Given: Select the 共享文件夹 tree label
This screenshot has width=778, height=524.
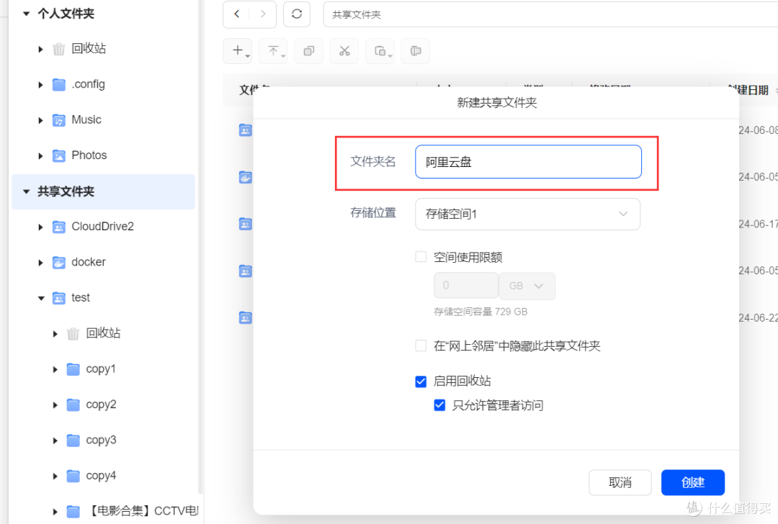Looking at the screenshot, I should click(x=66, y=191).
